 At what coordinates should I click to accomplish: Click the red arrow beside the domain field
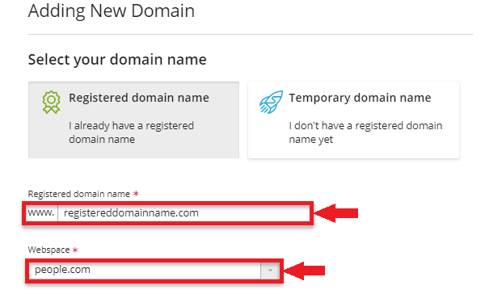coord(336,213)
